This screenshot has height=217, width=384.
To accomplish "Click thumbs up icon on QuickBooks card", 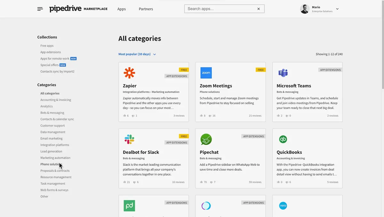I will [x=278, y=182].
